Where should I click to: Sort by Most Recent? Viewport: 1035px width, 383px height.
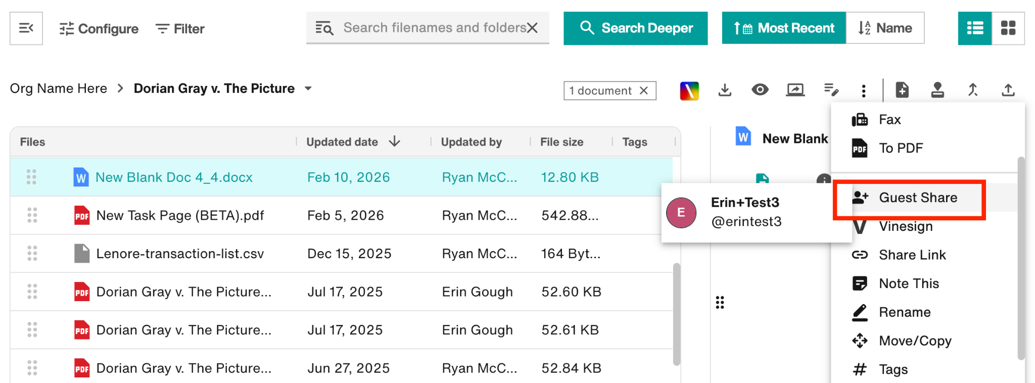784,28
